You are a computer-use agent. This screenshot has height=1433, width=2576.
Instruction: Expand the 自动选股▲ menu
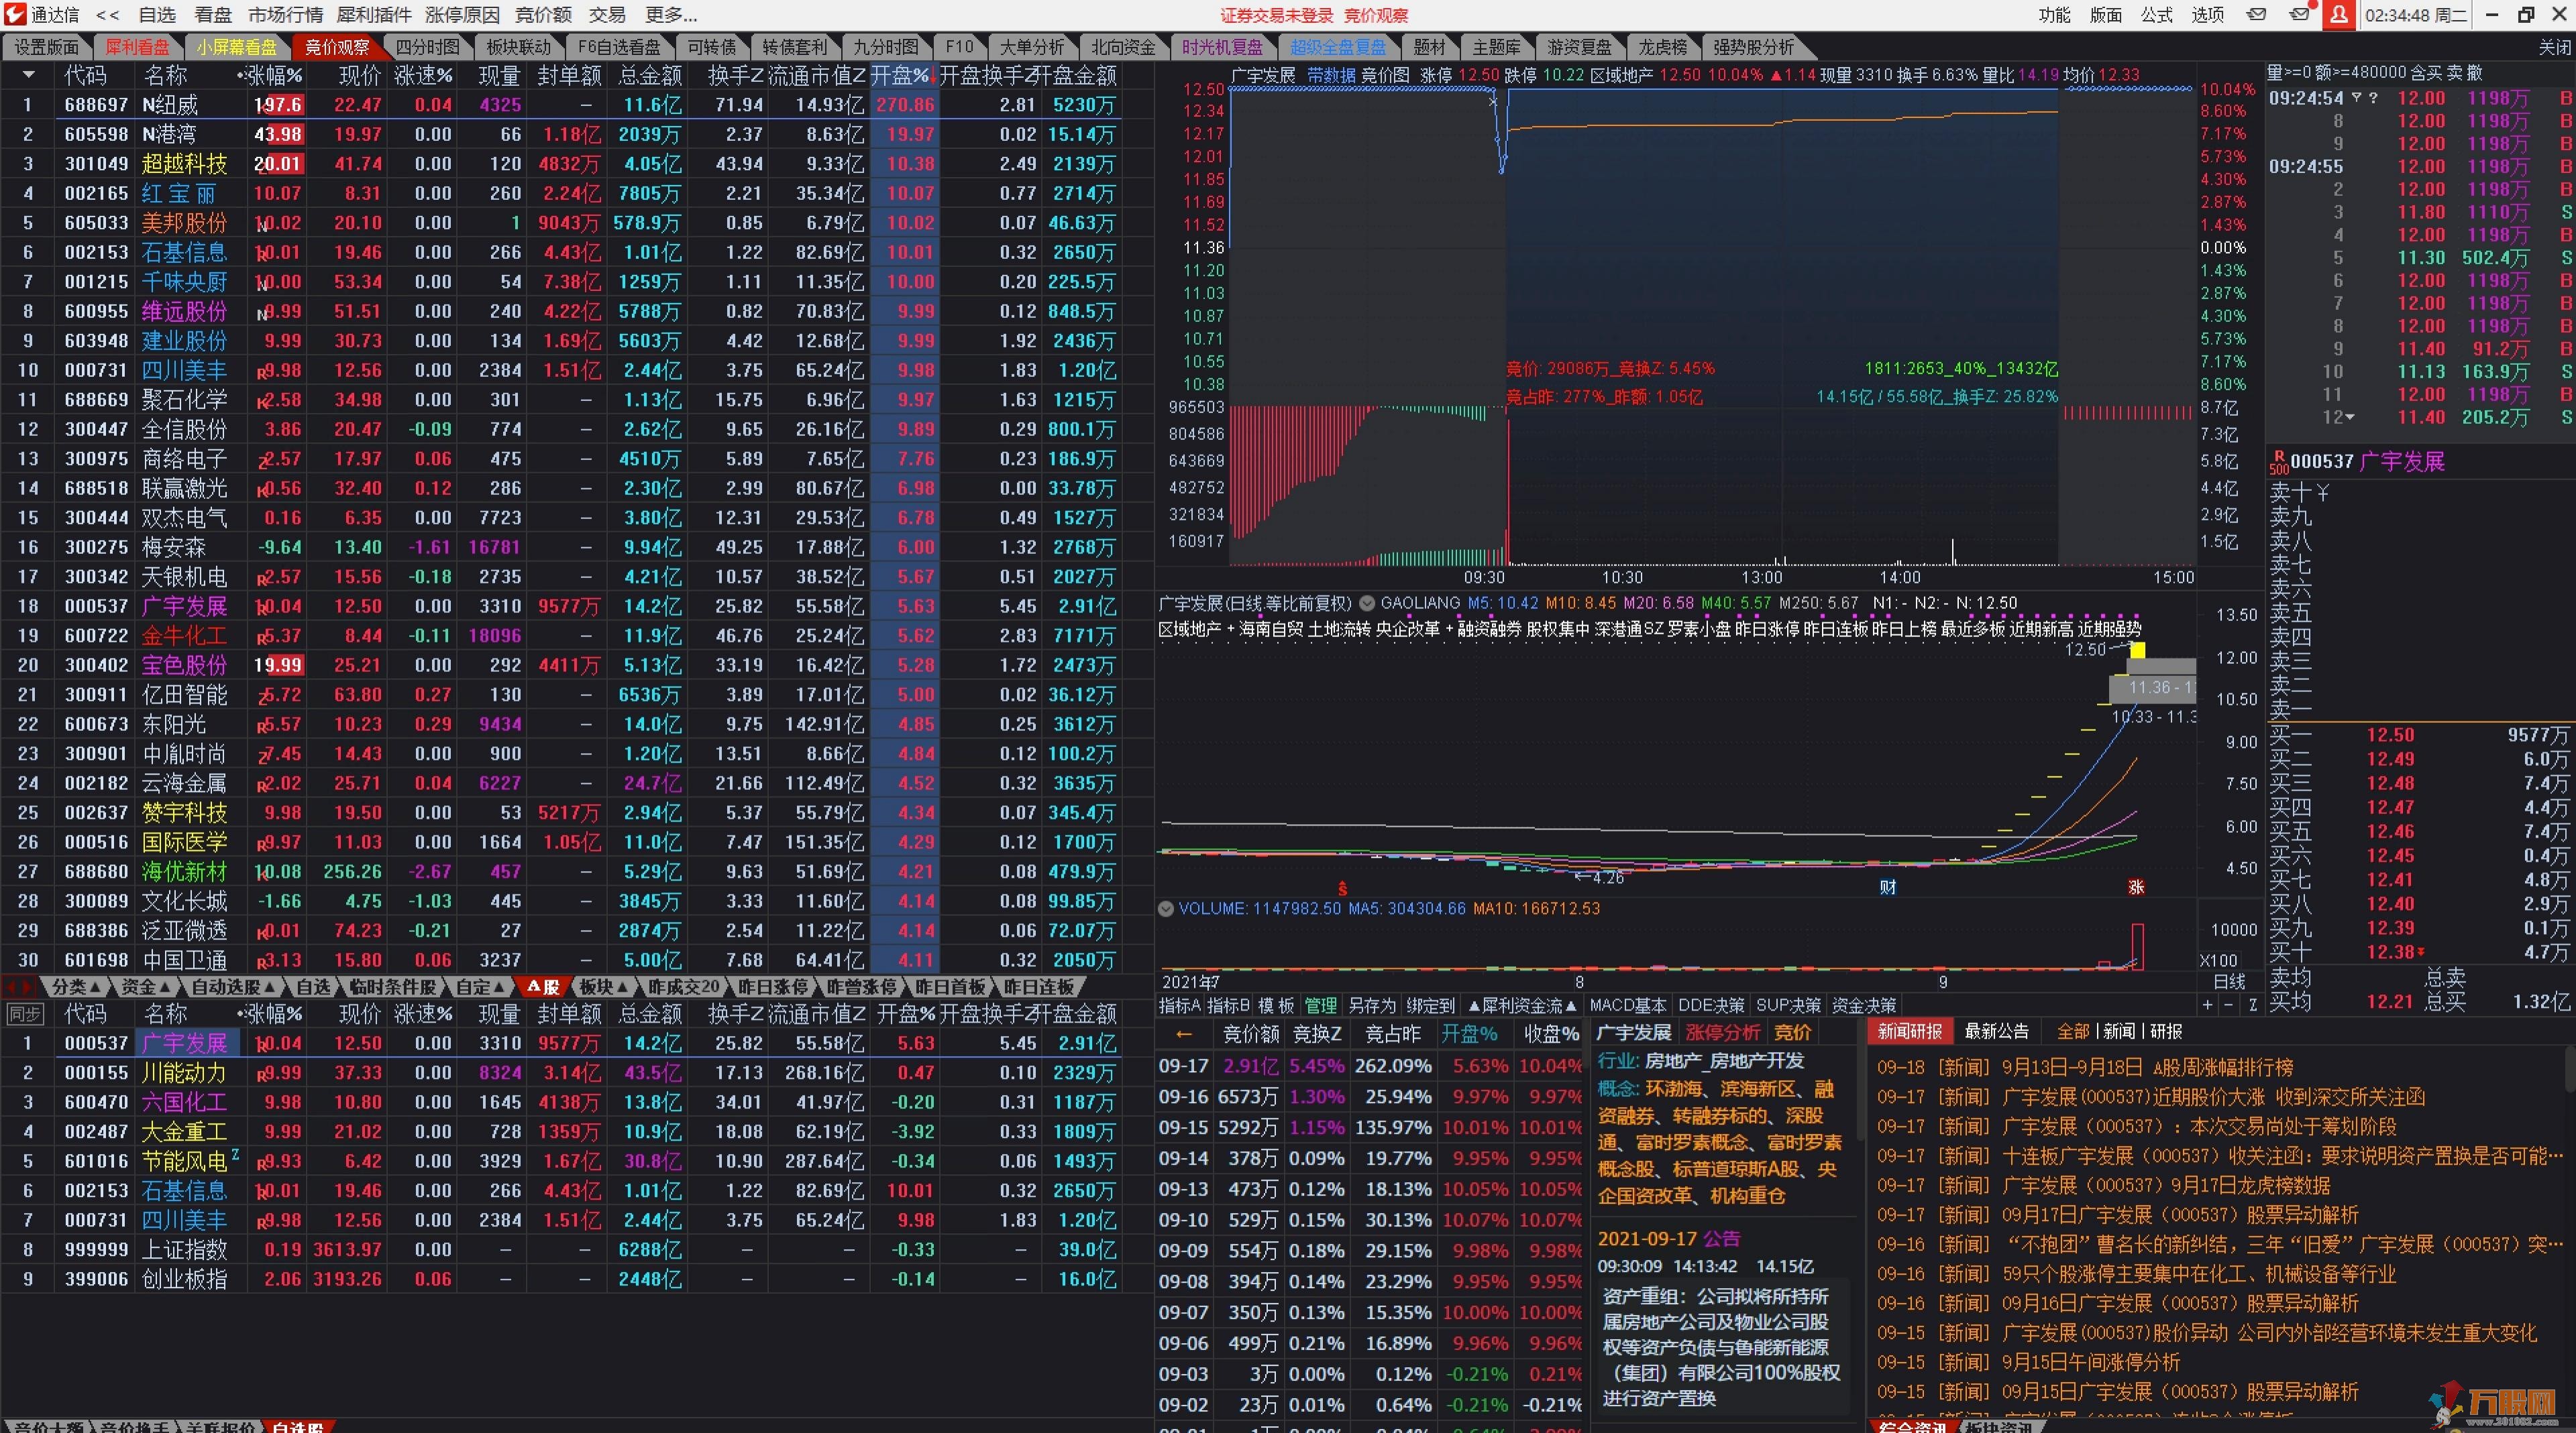tap(233, 986)
